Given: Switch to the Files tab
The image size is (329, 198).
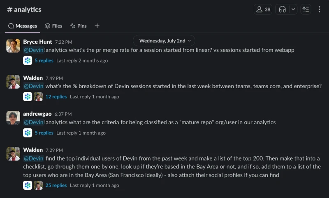Looking at the screenshot, I should pyautogui.click(x=54, y=26).
